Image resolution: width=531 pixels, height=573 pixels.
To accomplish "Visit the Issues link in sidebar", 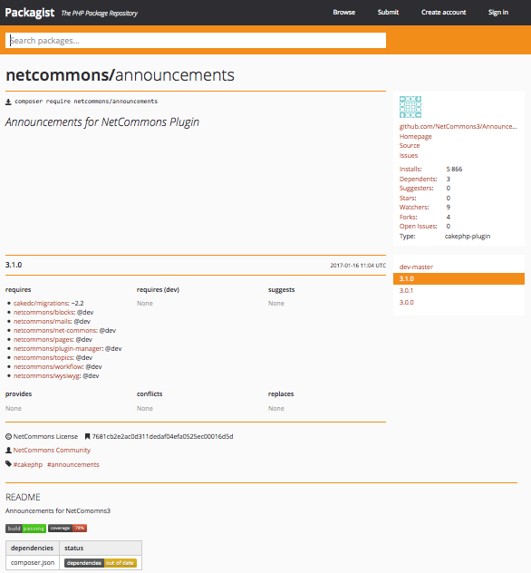I will click(x=409, y=156).
